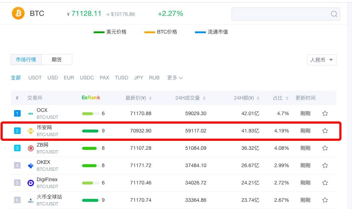Screen dimensions: 352x209
Task: Star the 火币全球站 row
Action: (325, 200)
